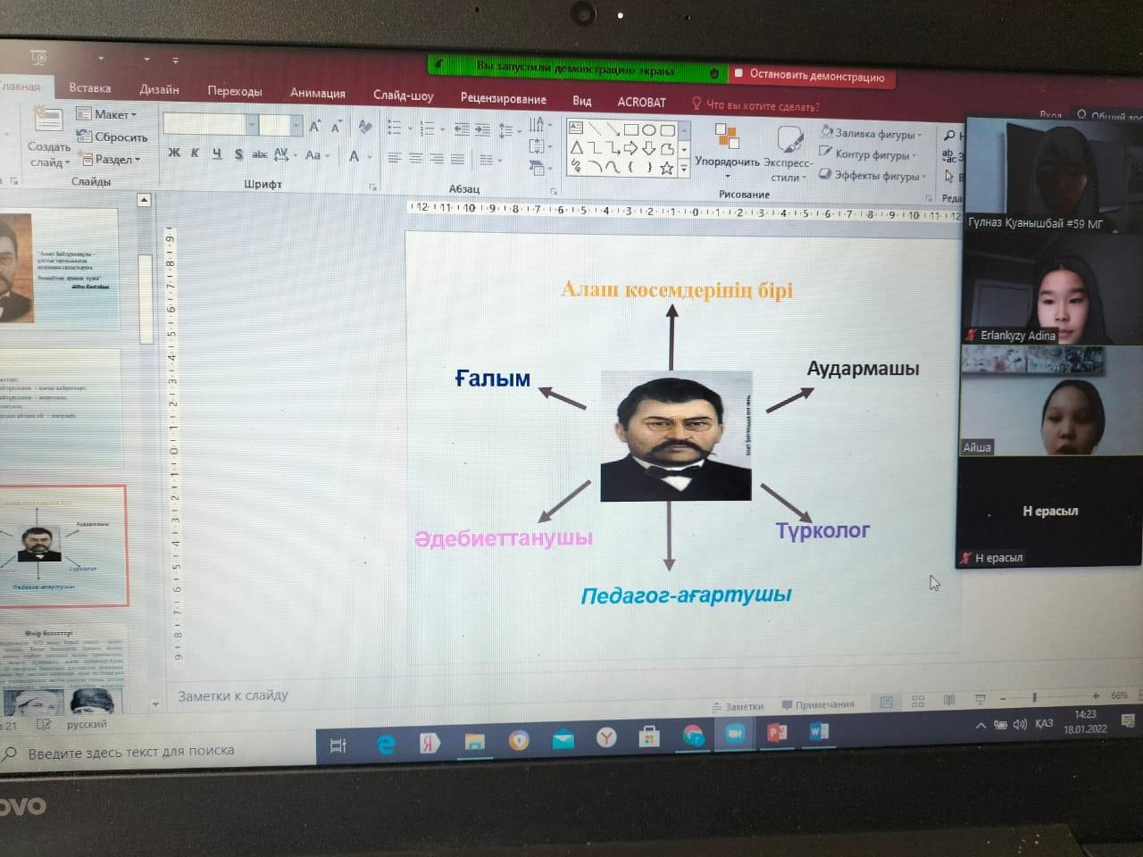Toggle italic formatting (К)
1143x857 pixels.
pos(195,154)
